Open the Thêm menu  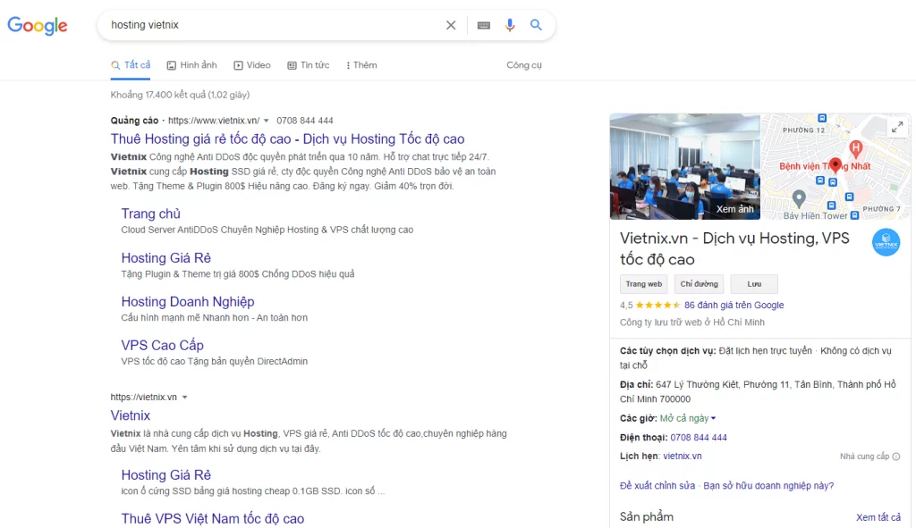click(361, 64)
